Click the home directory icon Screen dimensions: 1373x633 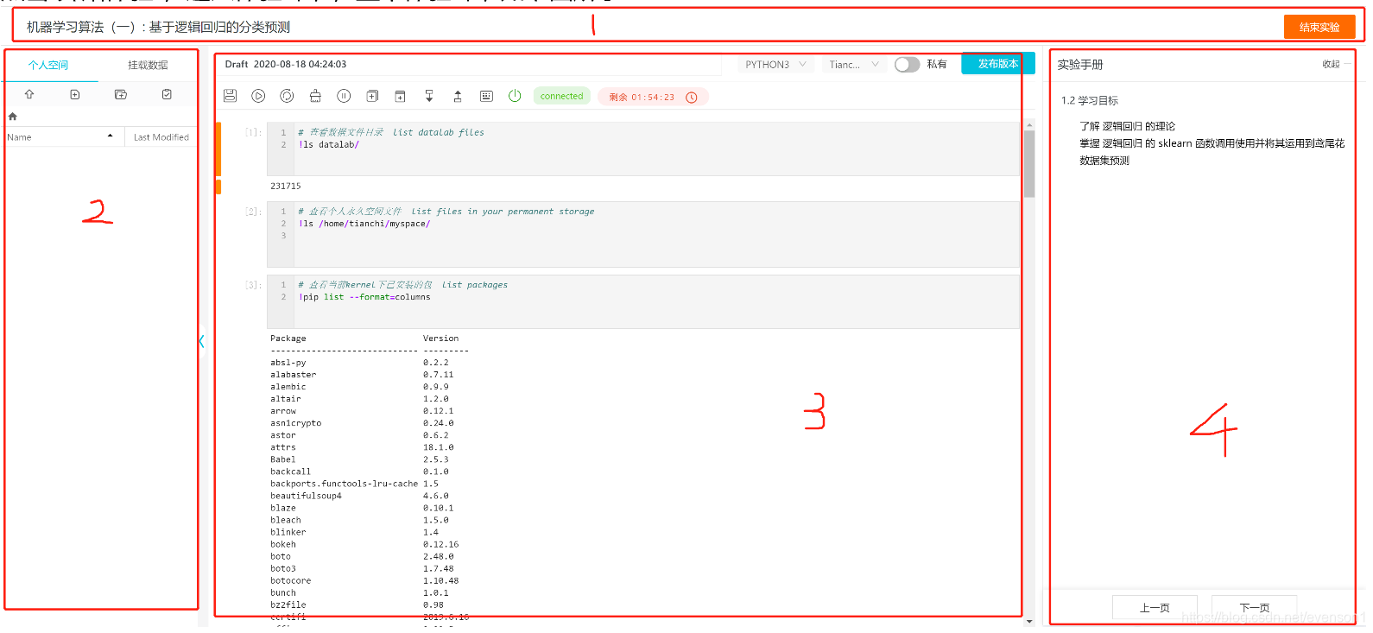click(x=12, y=117)
